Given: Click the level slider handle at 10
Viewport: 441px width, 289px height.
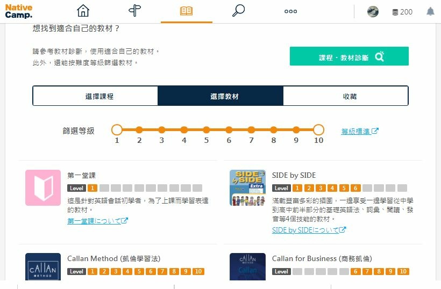Looking at the screenshot, I should (x=318, y=130).
